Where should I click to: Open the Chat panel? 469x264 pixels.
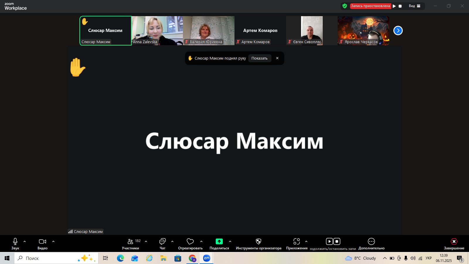point(162,241)
